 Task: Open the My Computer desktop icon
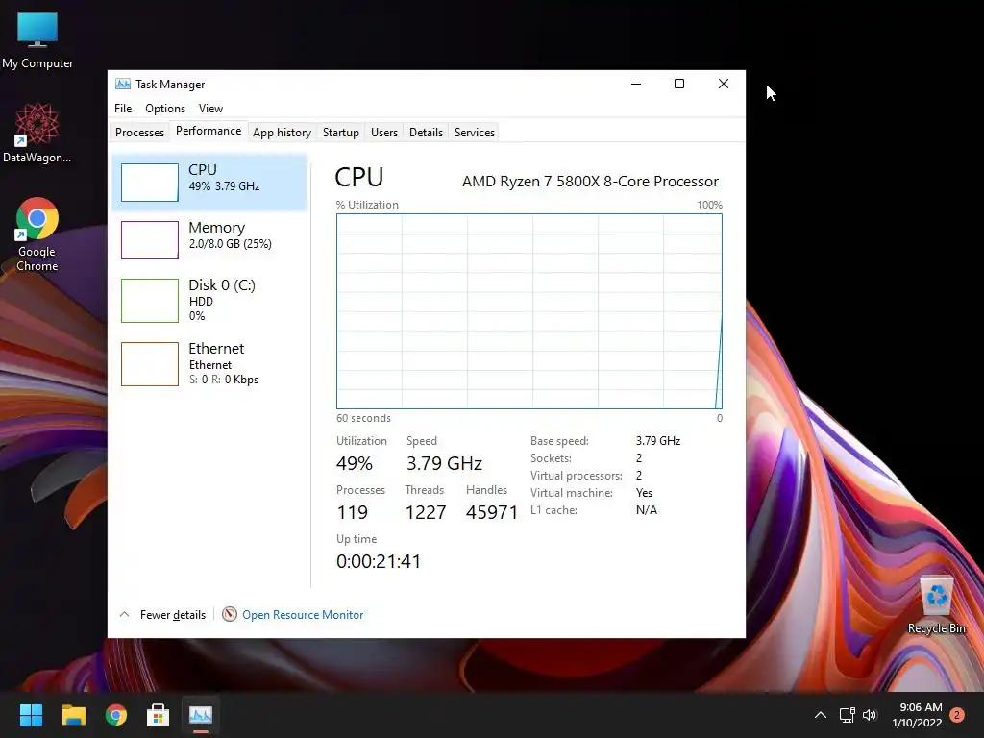pos(37,40)
